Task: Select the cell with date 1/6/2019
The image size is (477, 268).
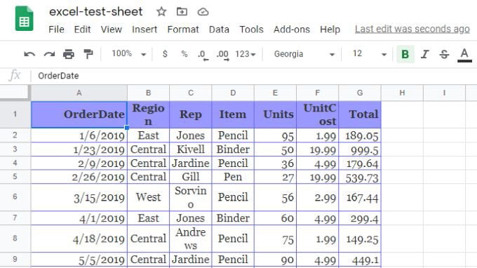Action: coord(79,135)
